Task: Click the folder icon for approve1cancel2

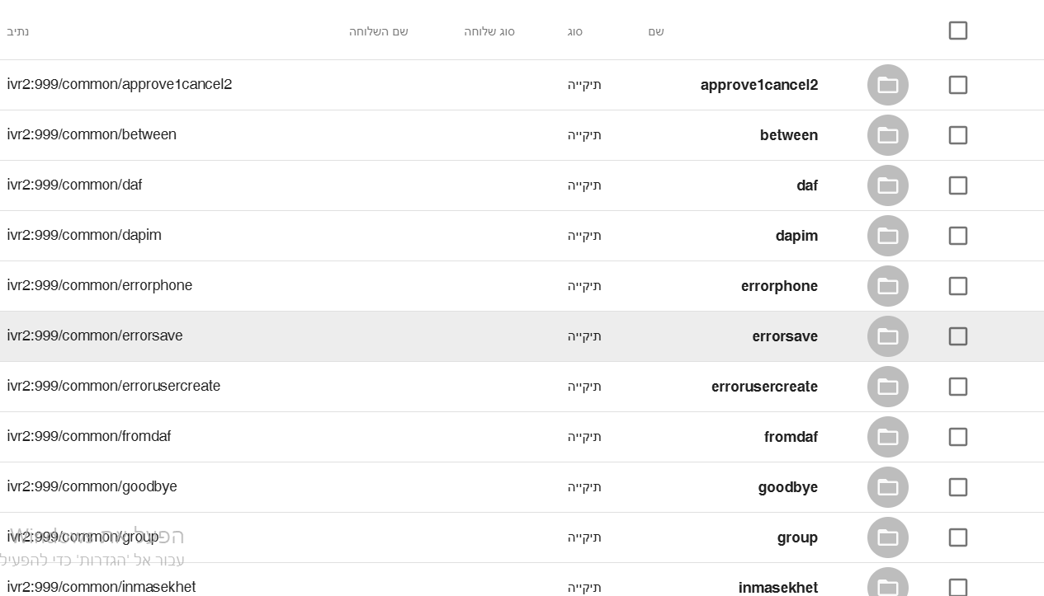Action: [887, 85]
